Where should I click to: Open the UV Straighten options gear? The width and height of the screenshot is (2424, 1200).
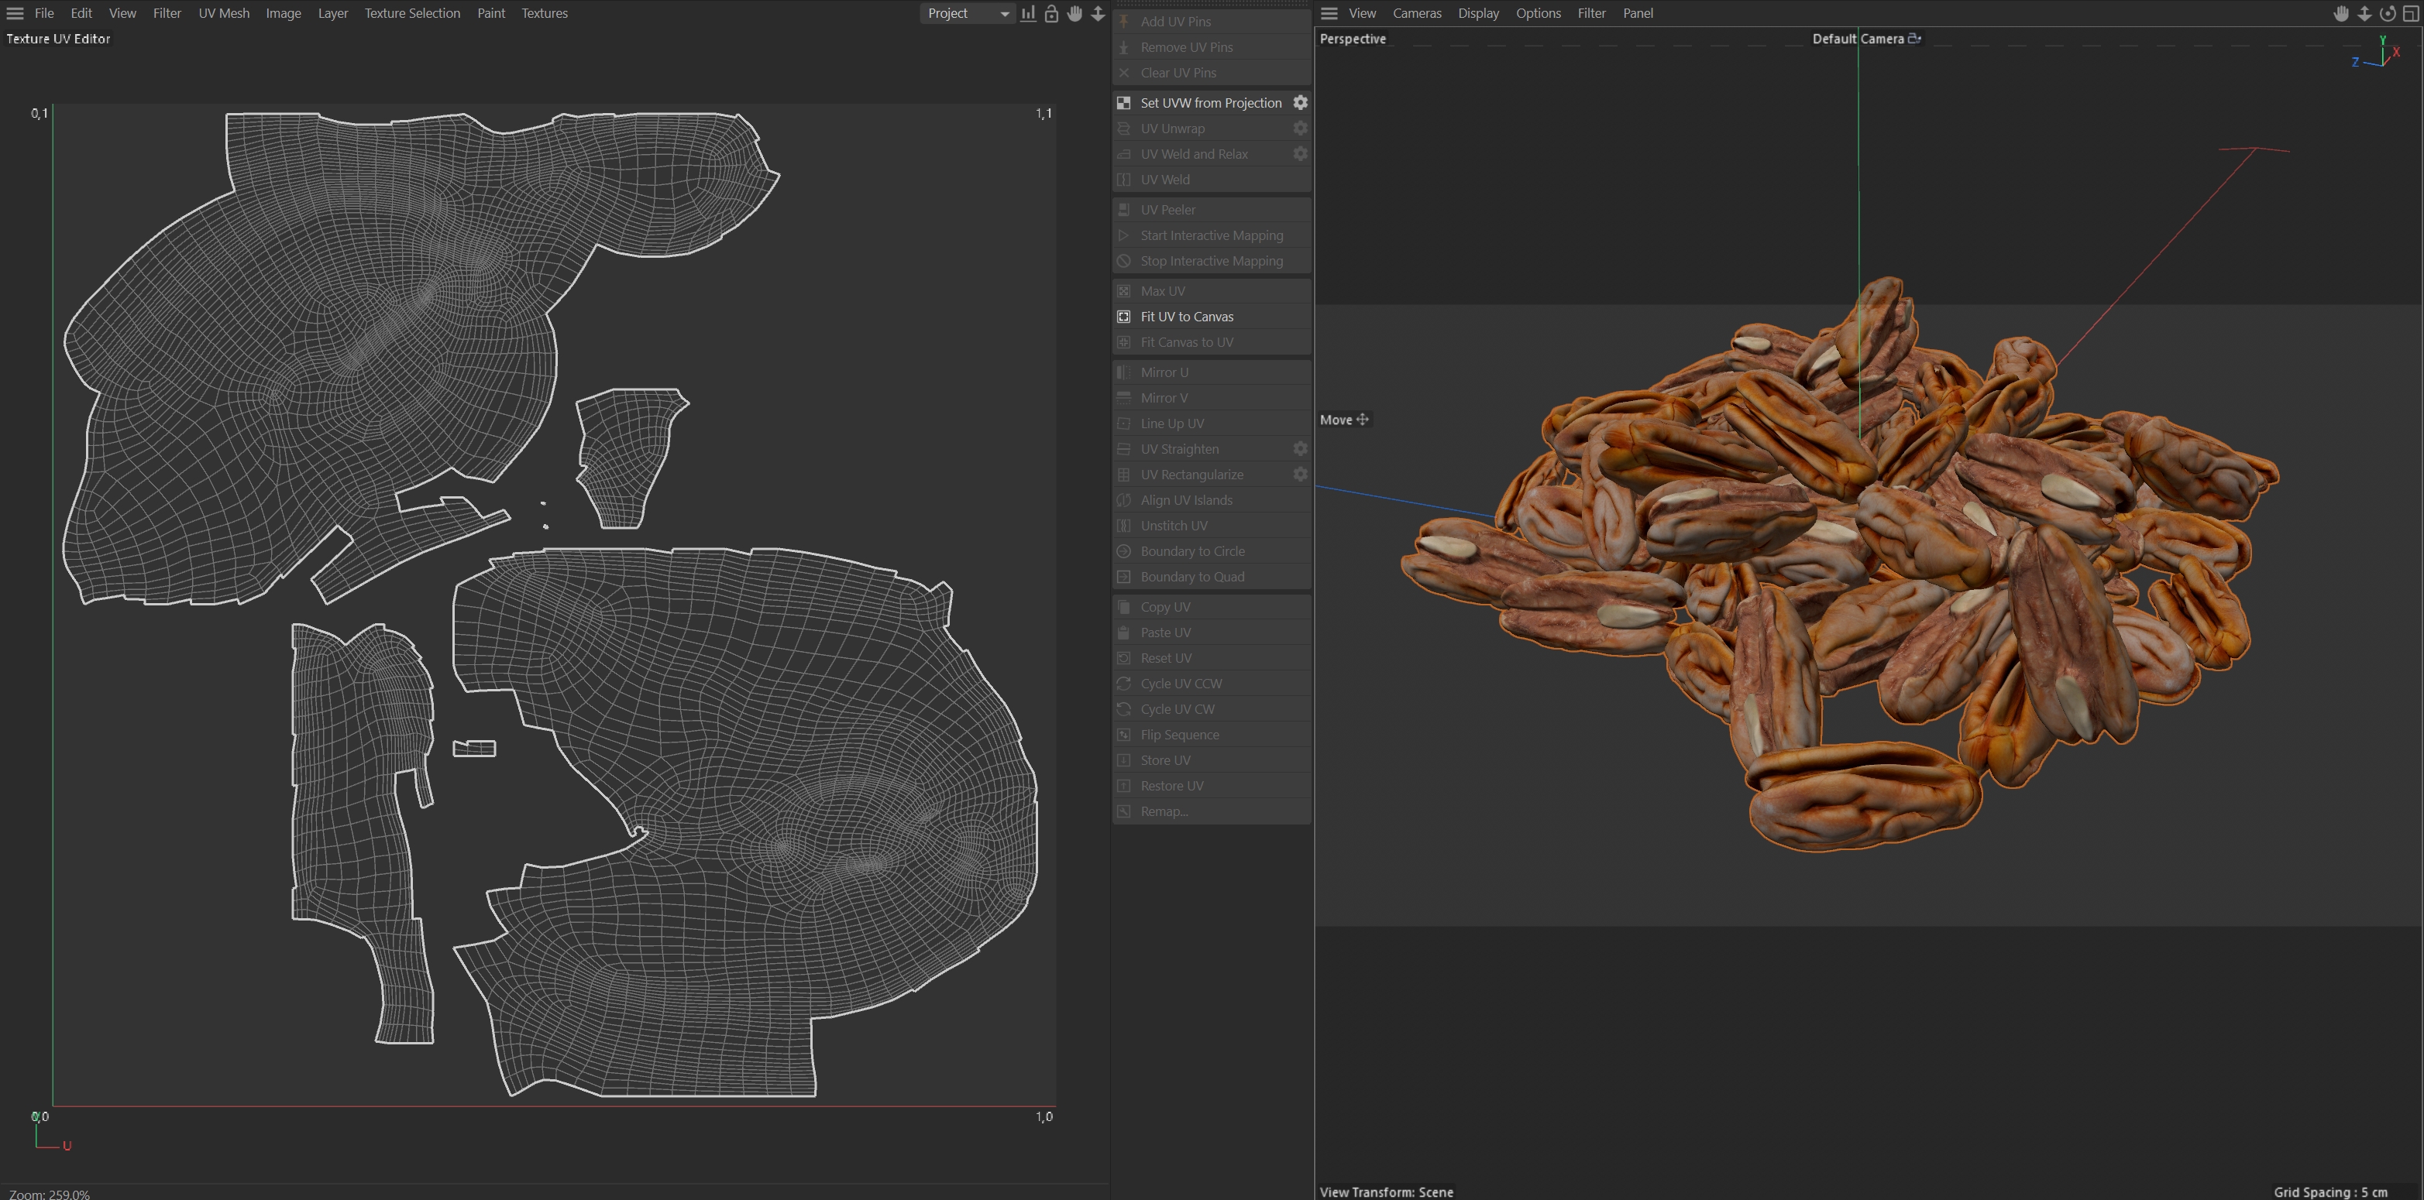point(1299,448)
